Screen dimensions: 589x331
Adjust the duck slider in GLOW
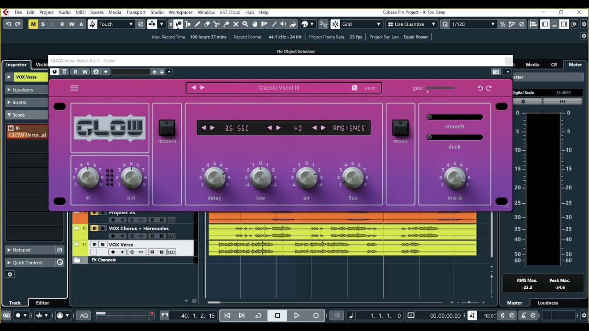point(455,137)
